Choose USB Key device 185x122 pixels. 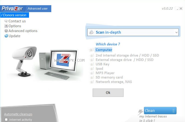pyautogui.click(x=102, y=64)
